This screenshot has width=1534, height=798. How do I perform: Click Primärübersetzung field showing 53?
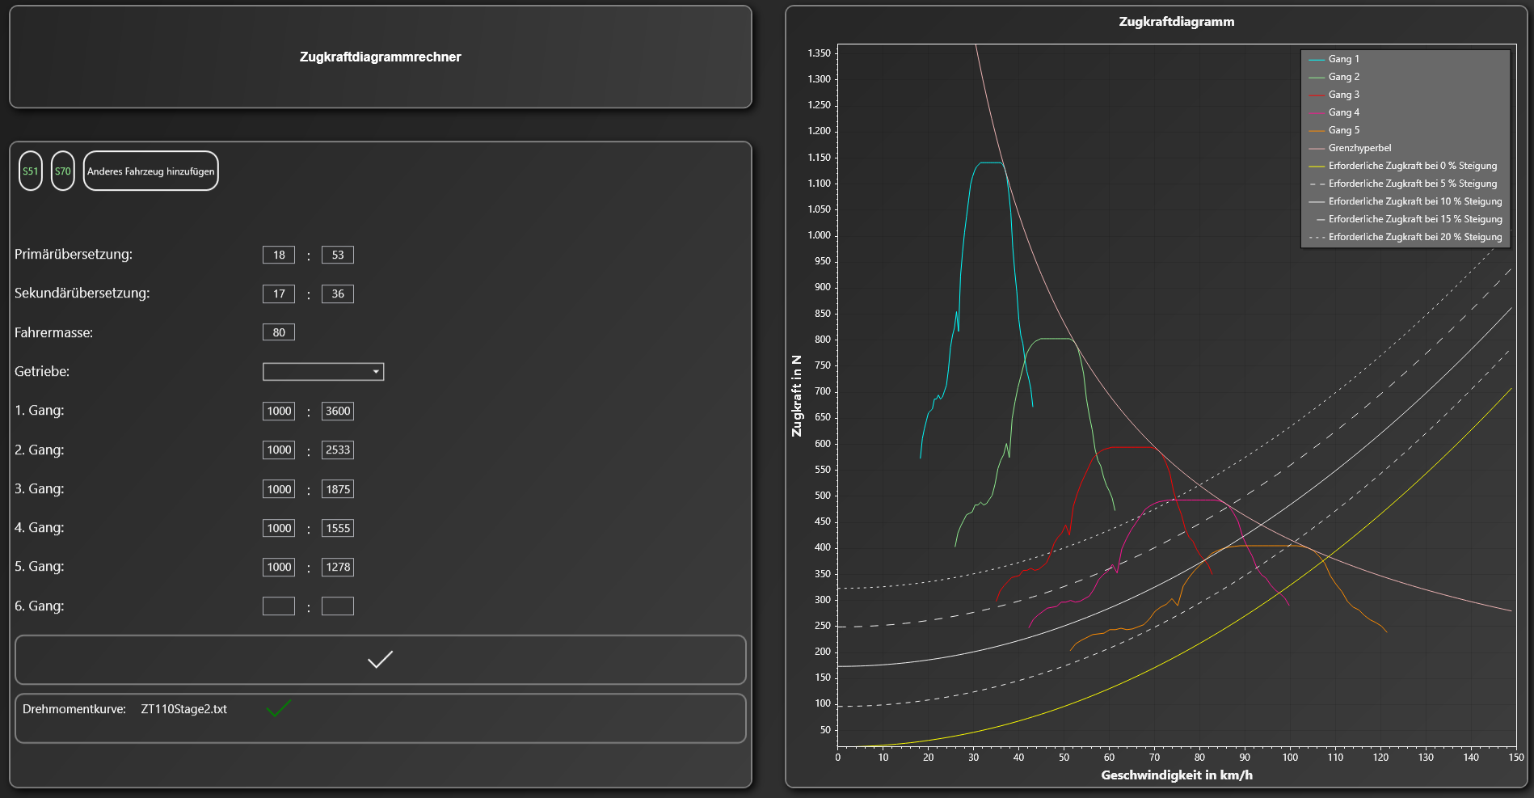click(338, 255)
